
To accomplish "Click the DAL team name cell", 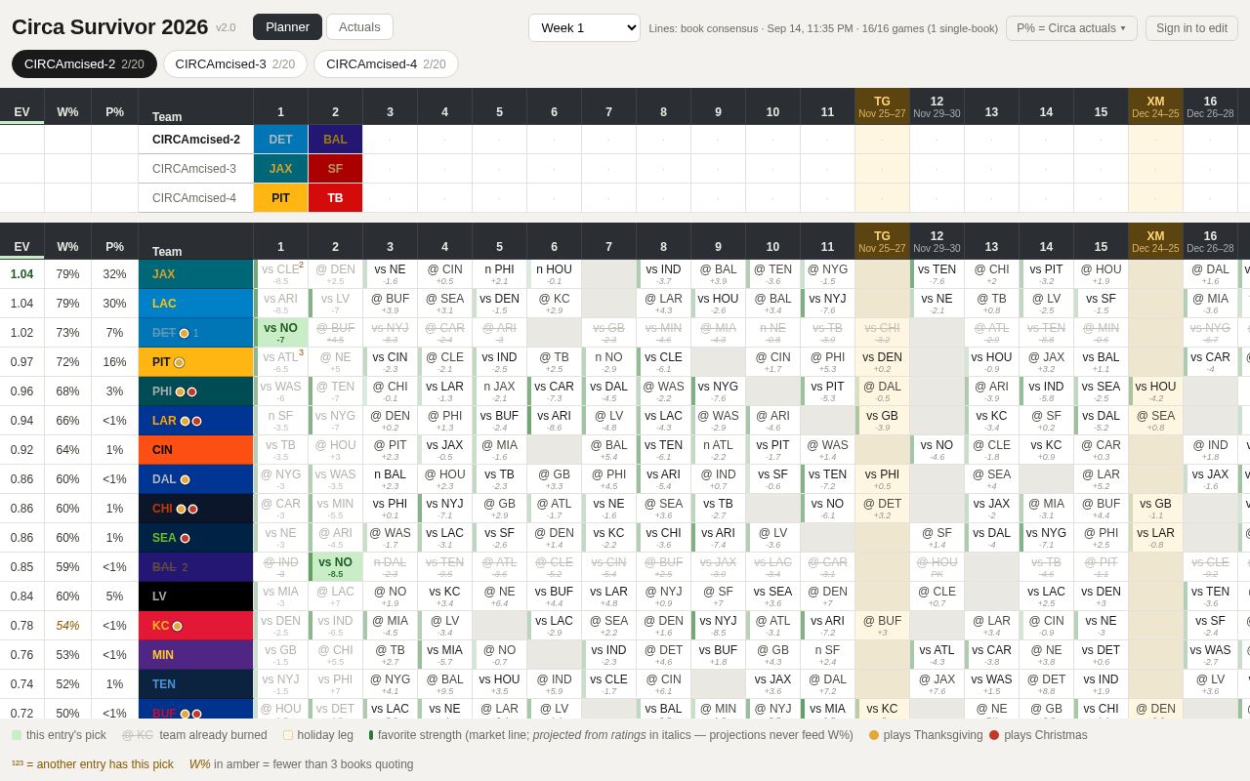I will click(195, 479).
